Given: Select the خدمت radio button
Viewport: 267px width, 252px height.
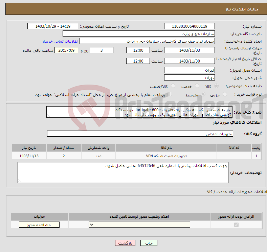Looking at the screenshot, I should pos(197,86).
